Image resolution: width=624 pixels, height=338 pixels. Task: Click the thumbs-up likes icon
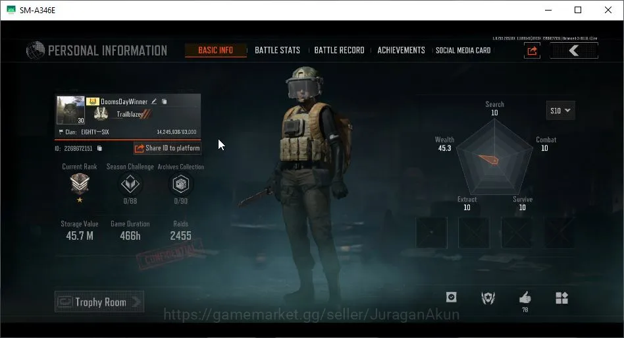(525, 298)
